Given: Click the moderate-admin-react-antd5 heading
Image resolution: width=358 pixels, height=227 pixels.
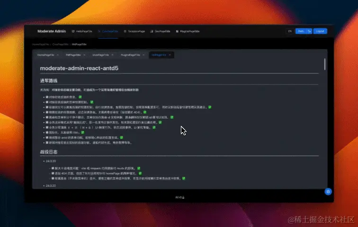Looking at the screenshot, I should tap(79, 68).
